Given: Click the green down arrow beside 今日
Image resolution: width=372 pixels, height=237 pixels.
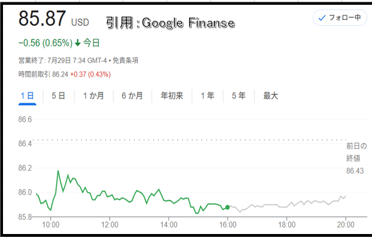Looking at the screenshot, I should tap(78, 43).
